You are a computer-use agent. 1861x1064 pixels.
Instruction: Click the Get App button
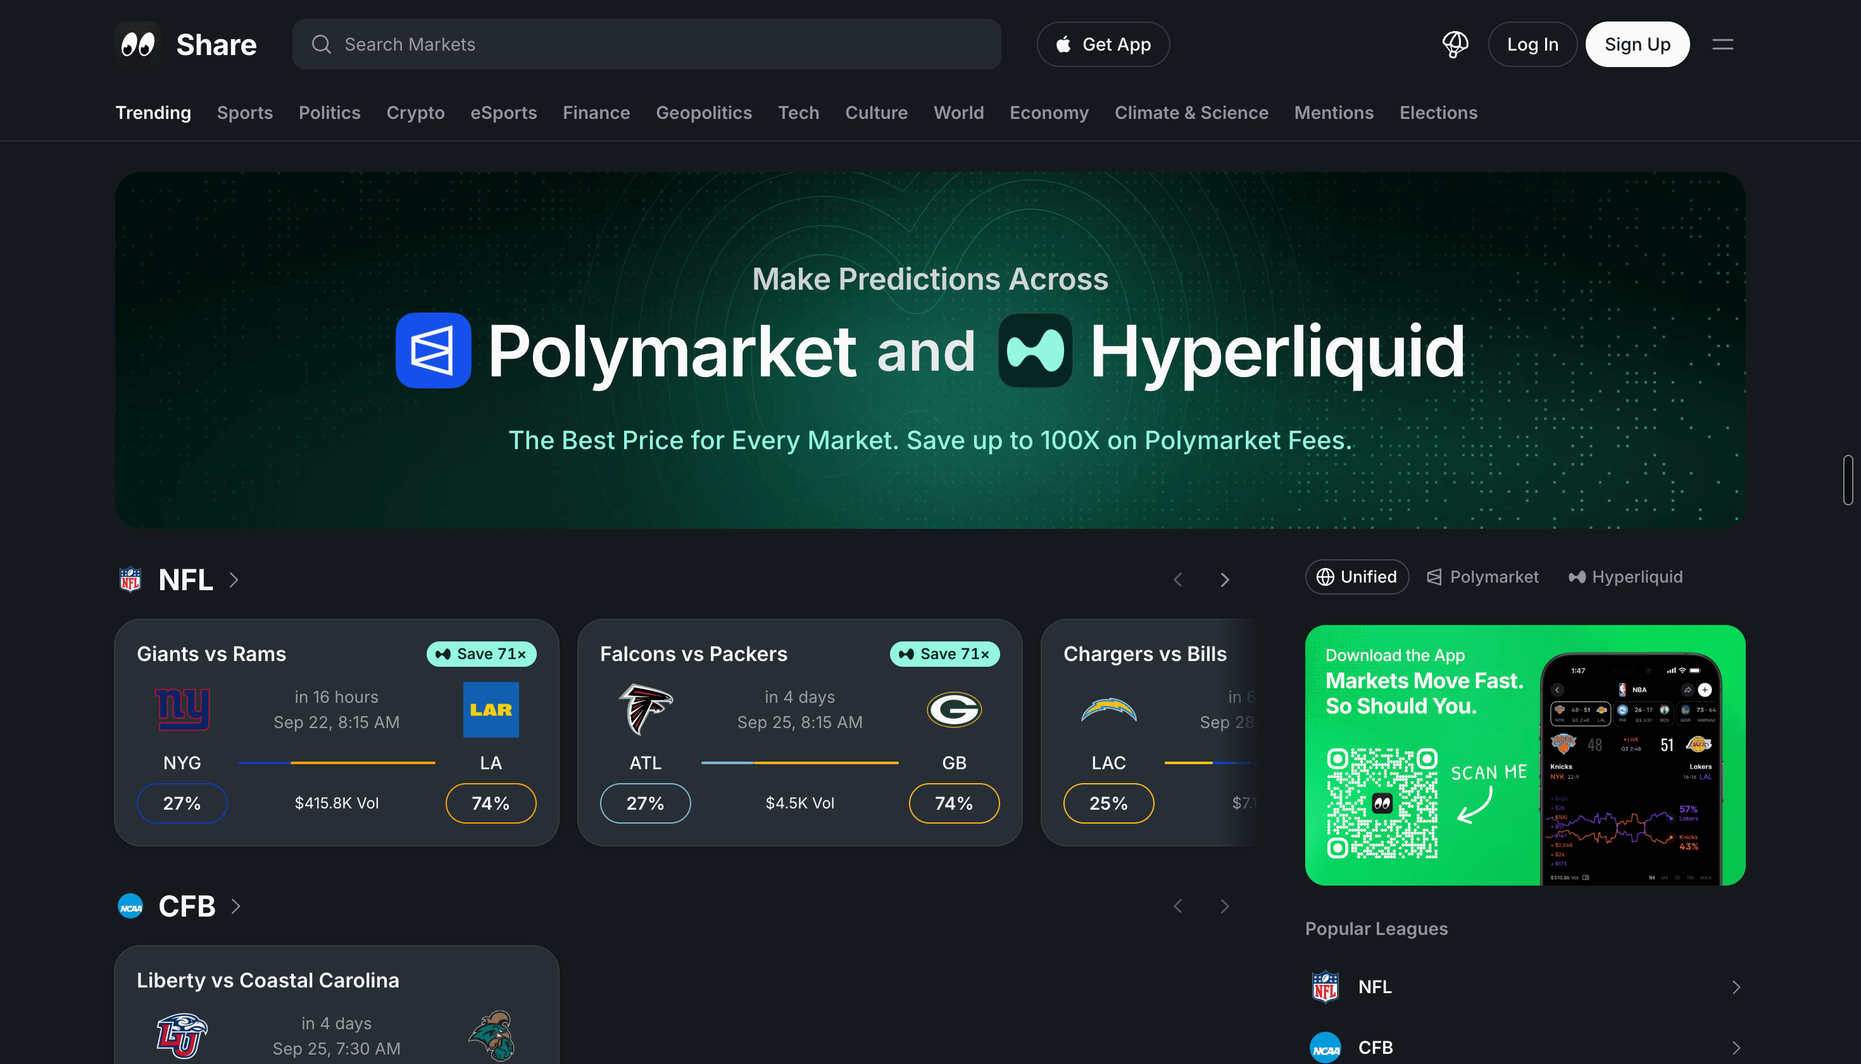tap(1103, 44)
